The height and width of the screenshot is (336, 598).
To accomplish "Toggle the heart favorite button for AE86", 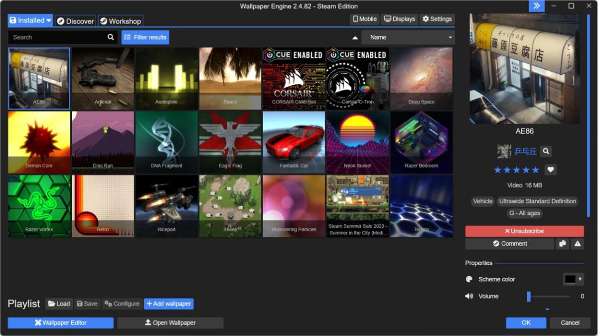I will pyautogui.click(x=550, y=169).
